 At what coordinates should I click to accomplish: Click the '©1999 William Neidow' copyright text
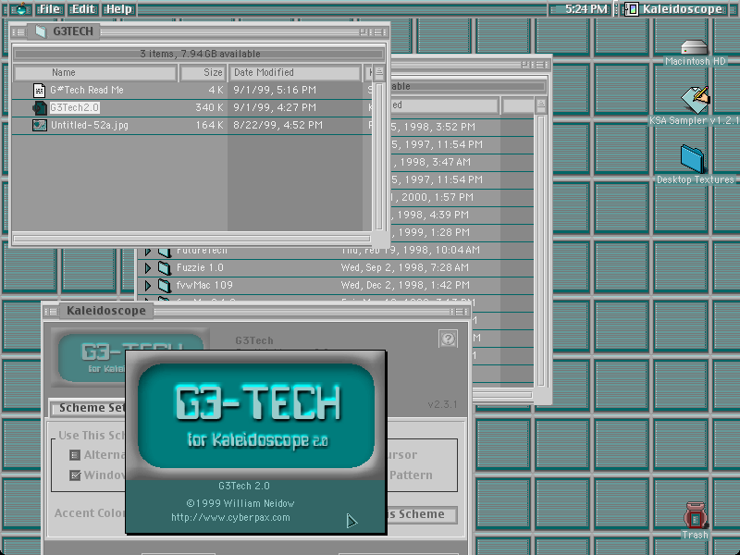[240, 503]
